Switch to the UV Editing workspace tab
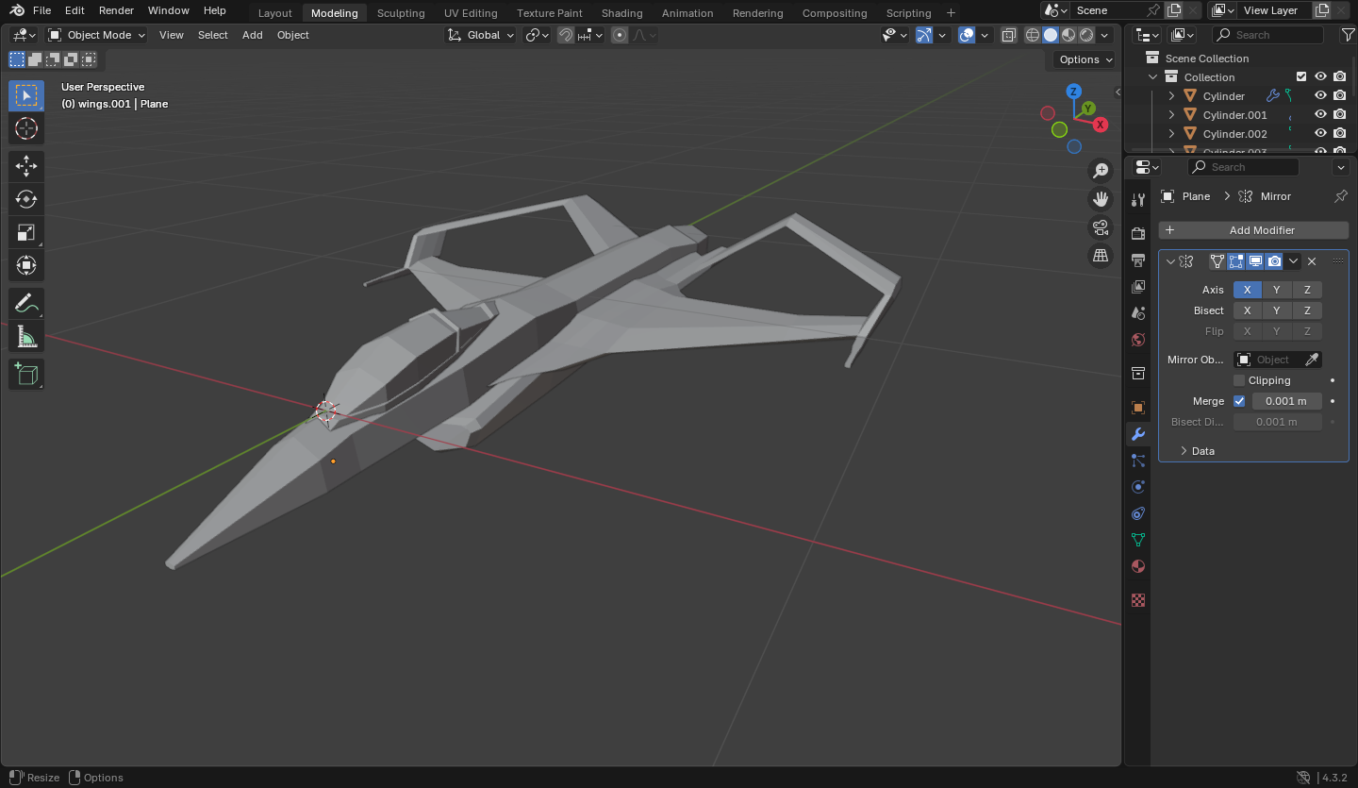 471,13
